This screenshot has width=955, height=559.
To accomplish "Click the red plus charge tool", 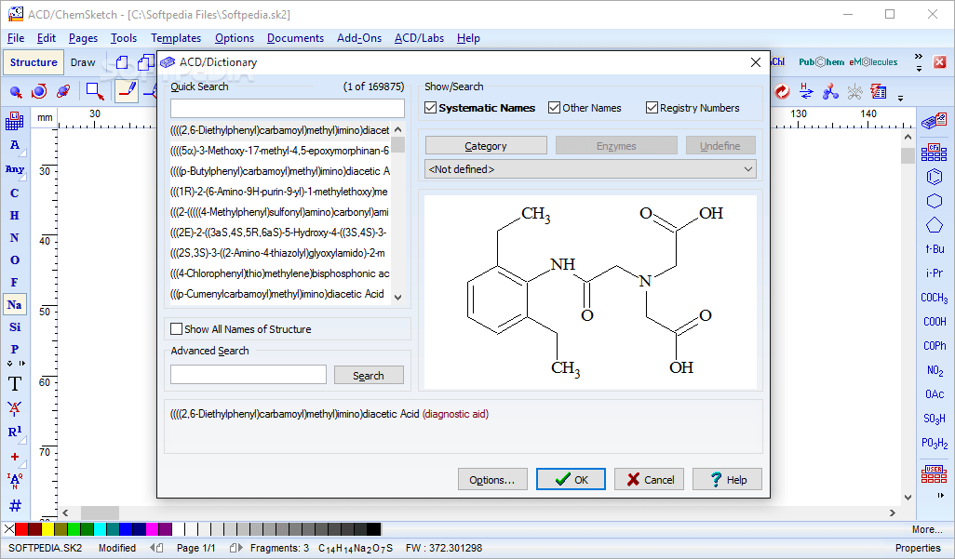I will [x=15, y=457].
